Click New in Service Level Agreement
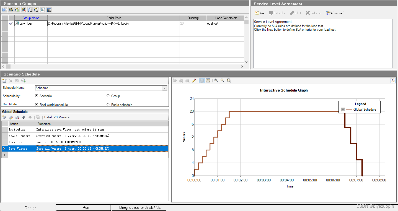The height and width of the screenshot is (211, 398). pyautogui.click(x=260, y=13)
